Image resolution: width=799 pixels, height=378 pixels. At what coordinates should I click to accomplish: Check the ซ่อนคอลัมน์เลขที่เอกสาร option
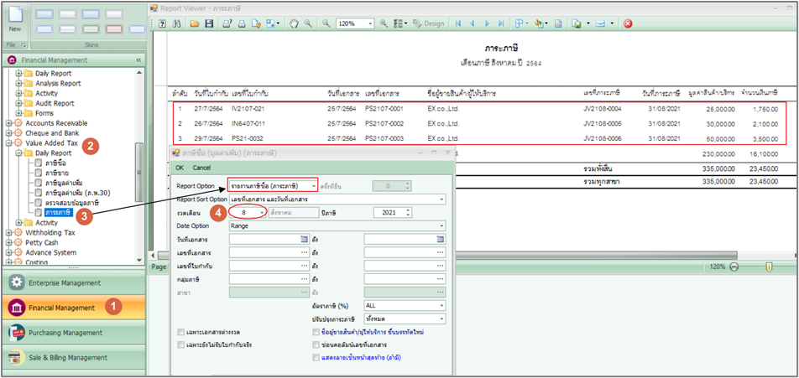pos(315,344)
